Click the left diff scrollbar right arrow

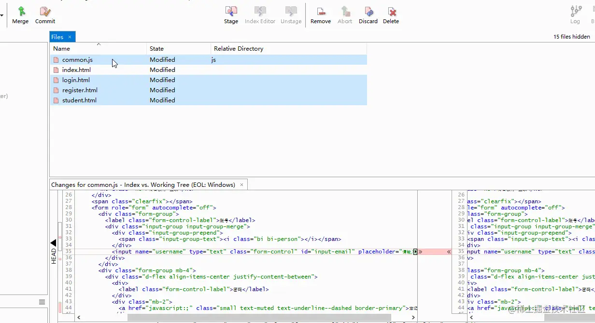pyautogui.click(x=413, y=317)
